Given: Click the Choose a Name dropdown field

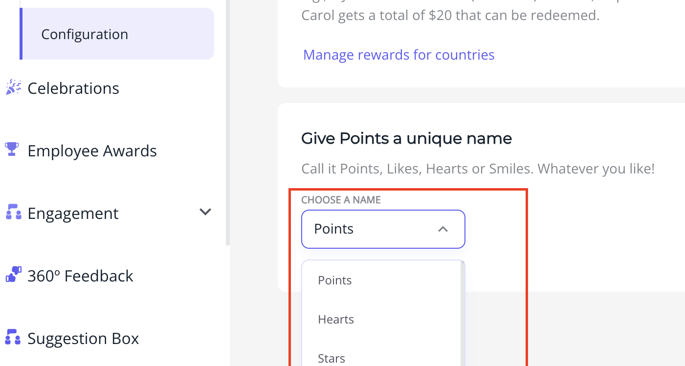Looking at the screenshot, I should point(383,229).
